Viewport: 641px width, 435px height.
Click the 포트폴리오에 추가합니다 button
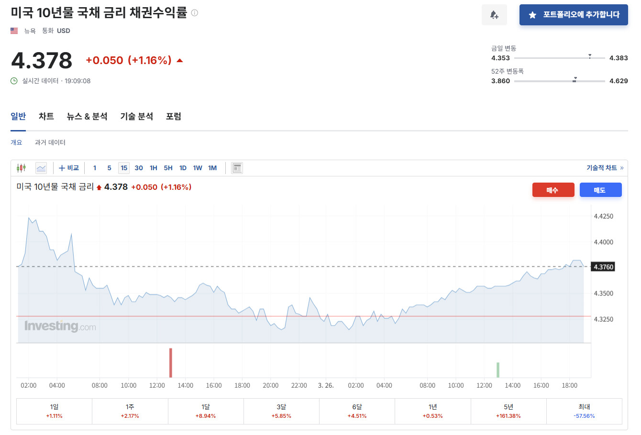tap(574, 15)
